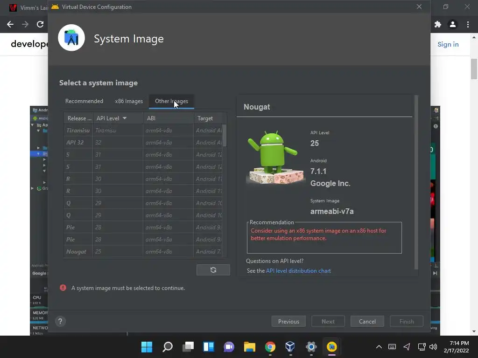Open the Windows Start menu
This screenshot has width=478, height=358.
pyautogui.click(x=147, y=347)
